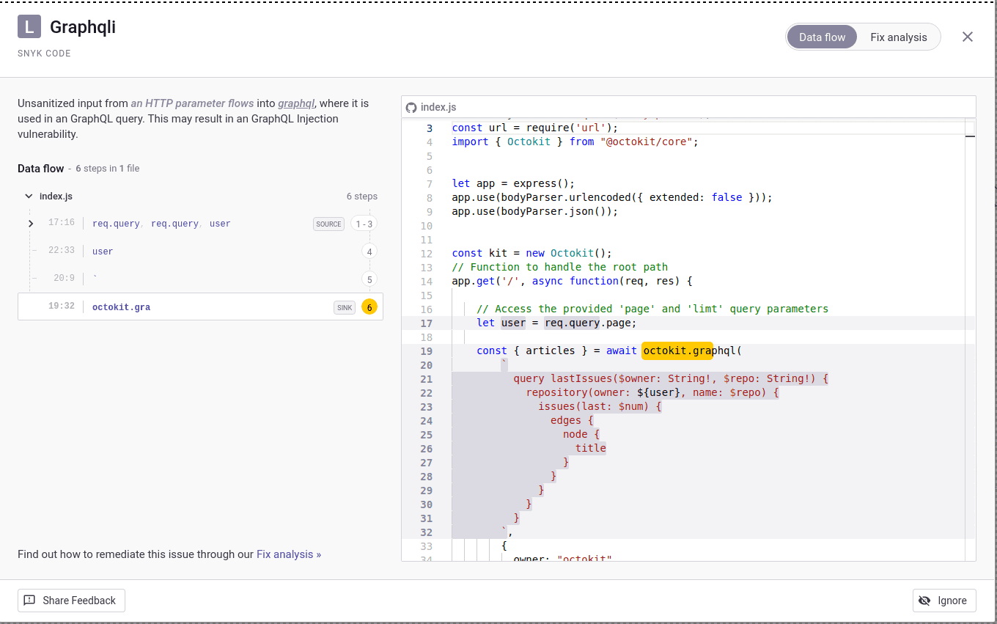The width and height of the screenshot is (997, 624).
Task: Select the highlighted octokit.graphql sink code
Action: click(x=677, y=350)
